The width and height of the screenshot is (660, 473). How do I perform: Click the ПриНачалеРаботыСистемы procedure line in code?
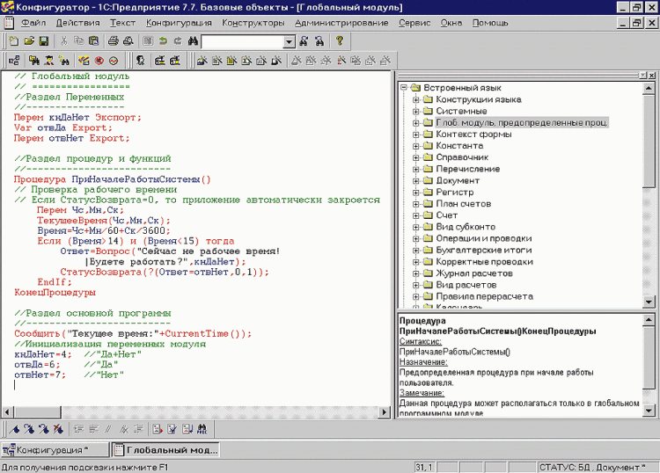(113, 179)
